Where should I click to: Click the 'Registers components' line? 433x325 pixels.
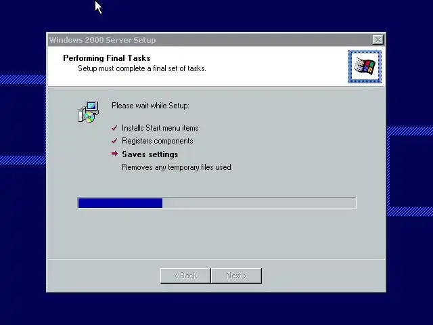[x=158, y=141]
